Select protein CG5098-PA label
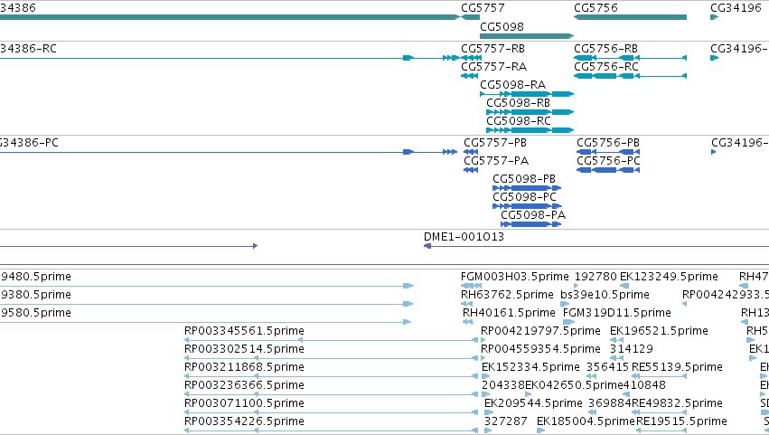Screen dimensions: 769x435 pos(533,215)
